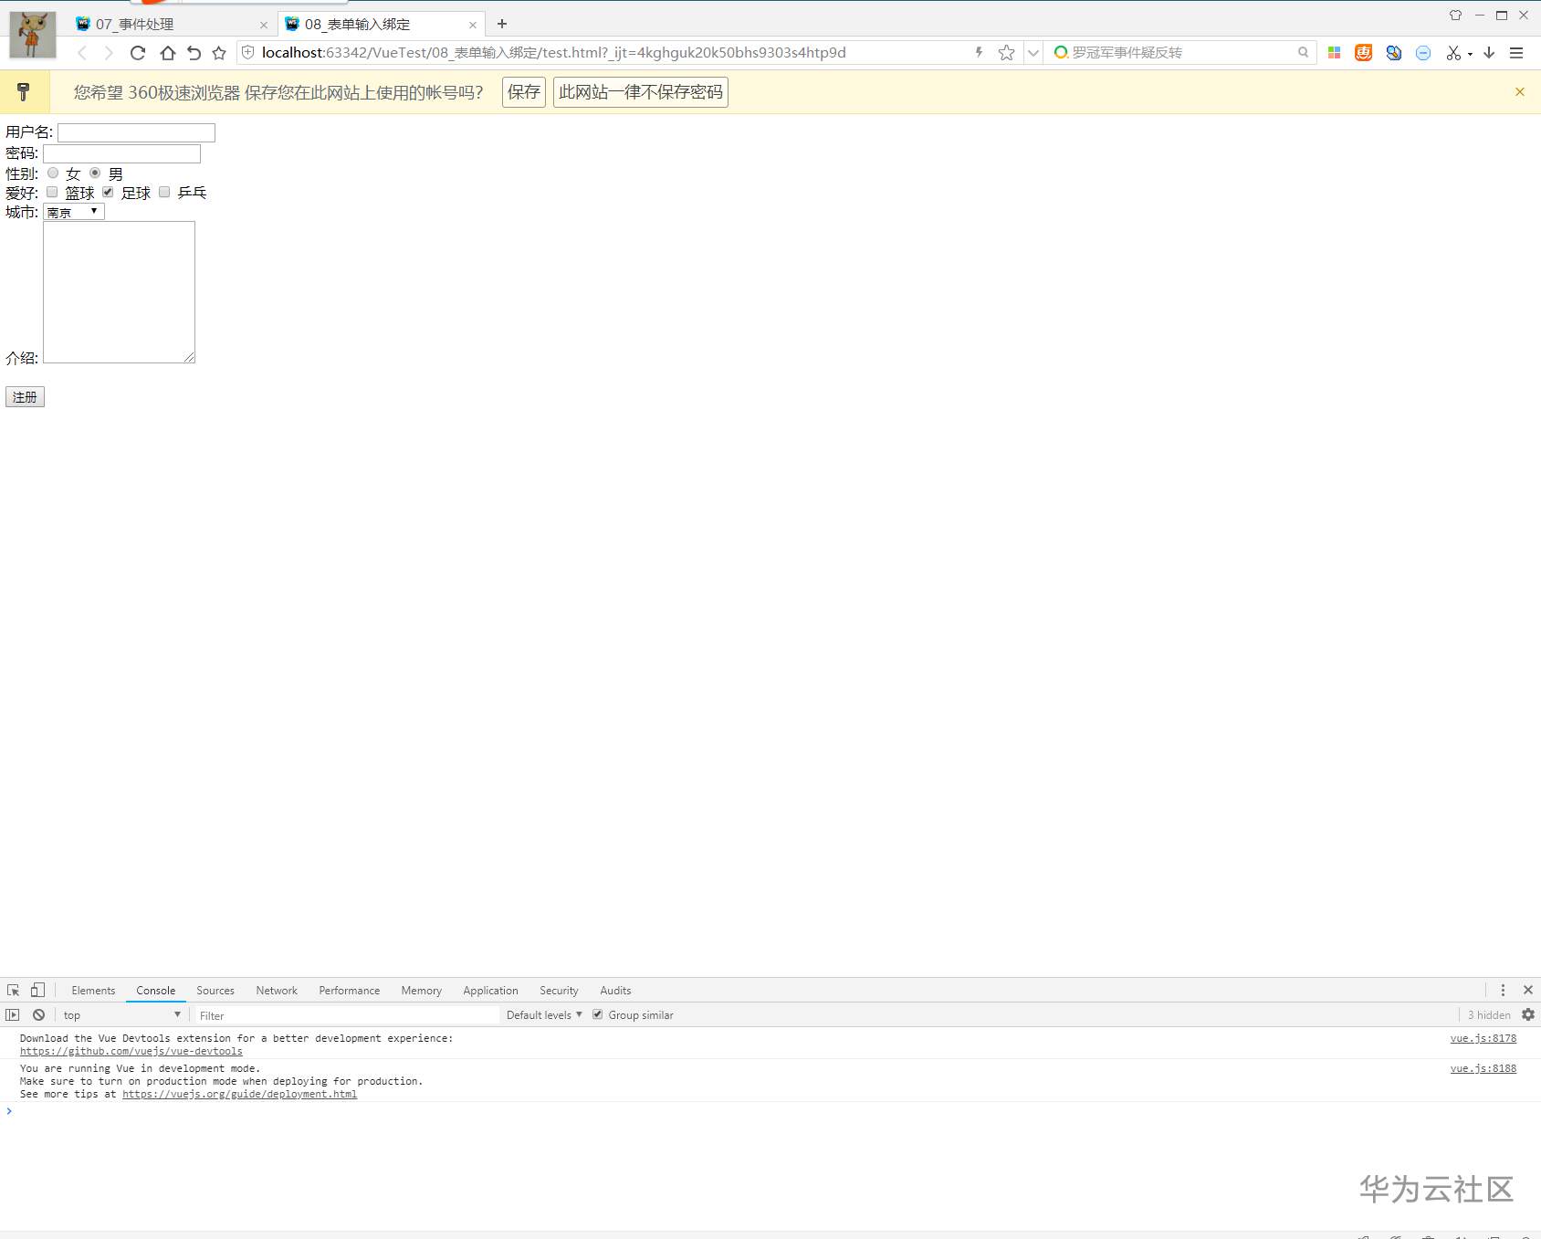
Task: Switch to the 08_表单输入绑定 browser tab
Action: point(380,25)
